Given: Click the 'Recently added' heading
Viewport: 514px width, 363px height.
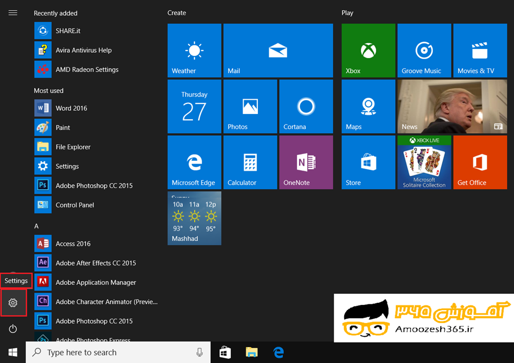Looking at the screenshot, I should point(56,13).
